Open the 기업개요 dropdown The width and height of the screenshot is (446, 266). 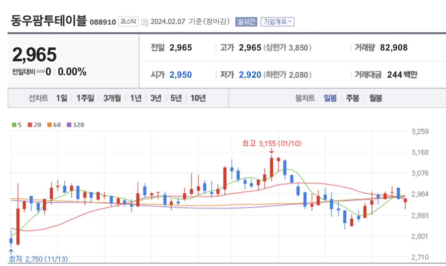click(x=278, y=22)
